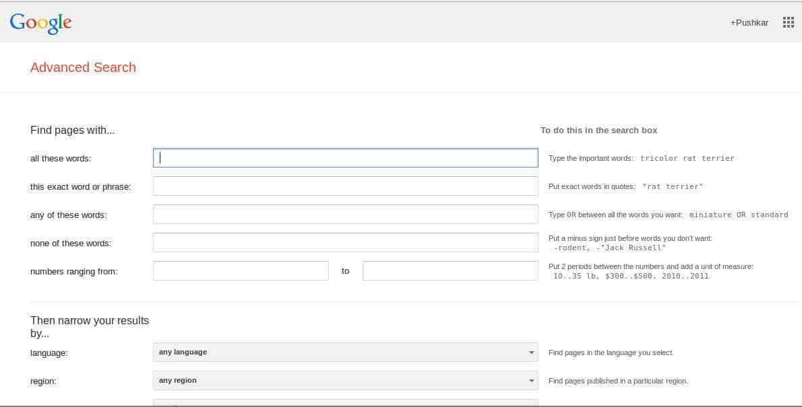Click the numbers range upper-bound field after 'to'
The image size is (802, 407).
point(450,270)
